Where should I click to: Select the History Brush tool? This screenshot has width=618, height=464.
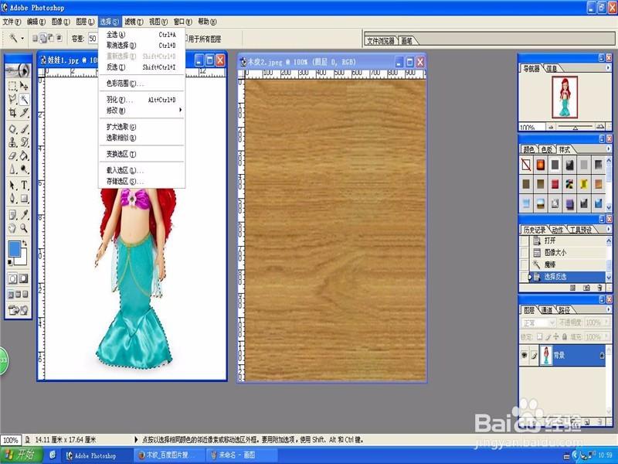coord(24,142)
